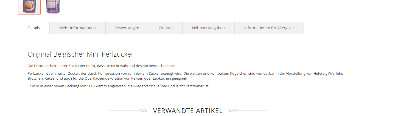Click the heading Original Belgischer Mini Perlzucker
Screen dimensions: 395x116
point(81,54)
